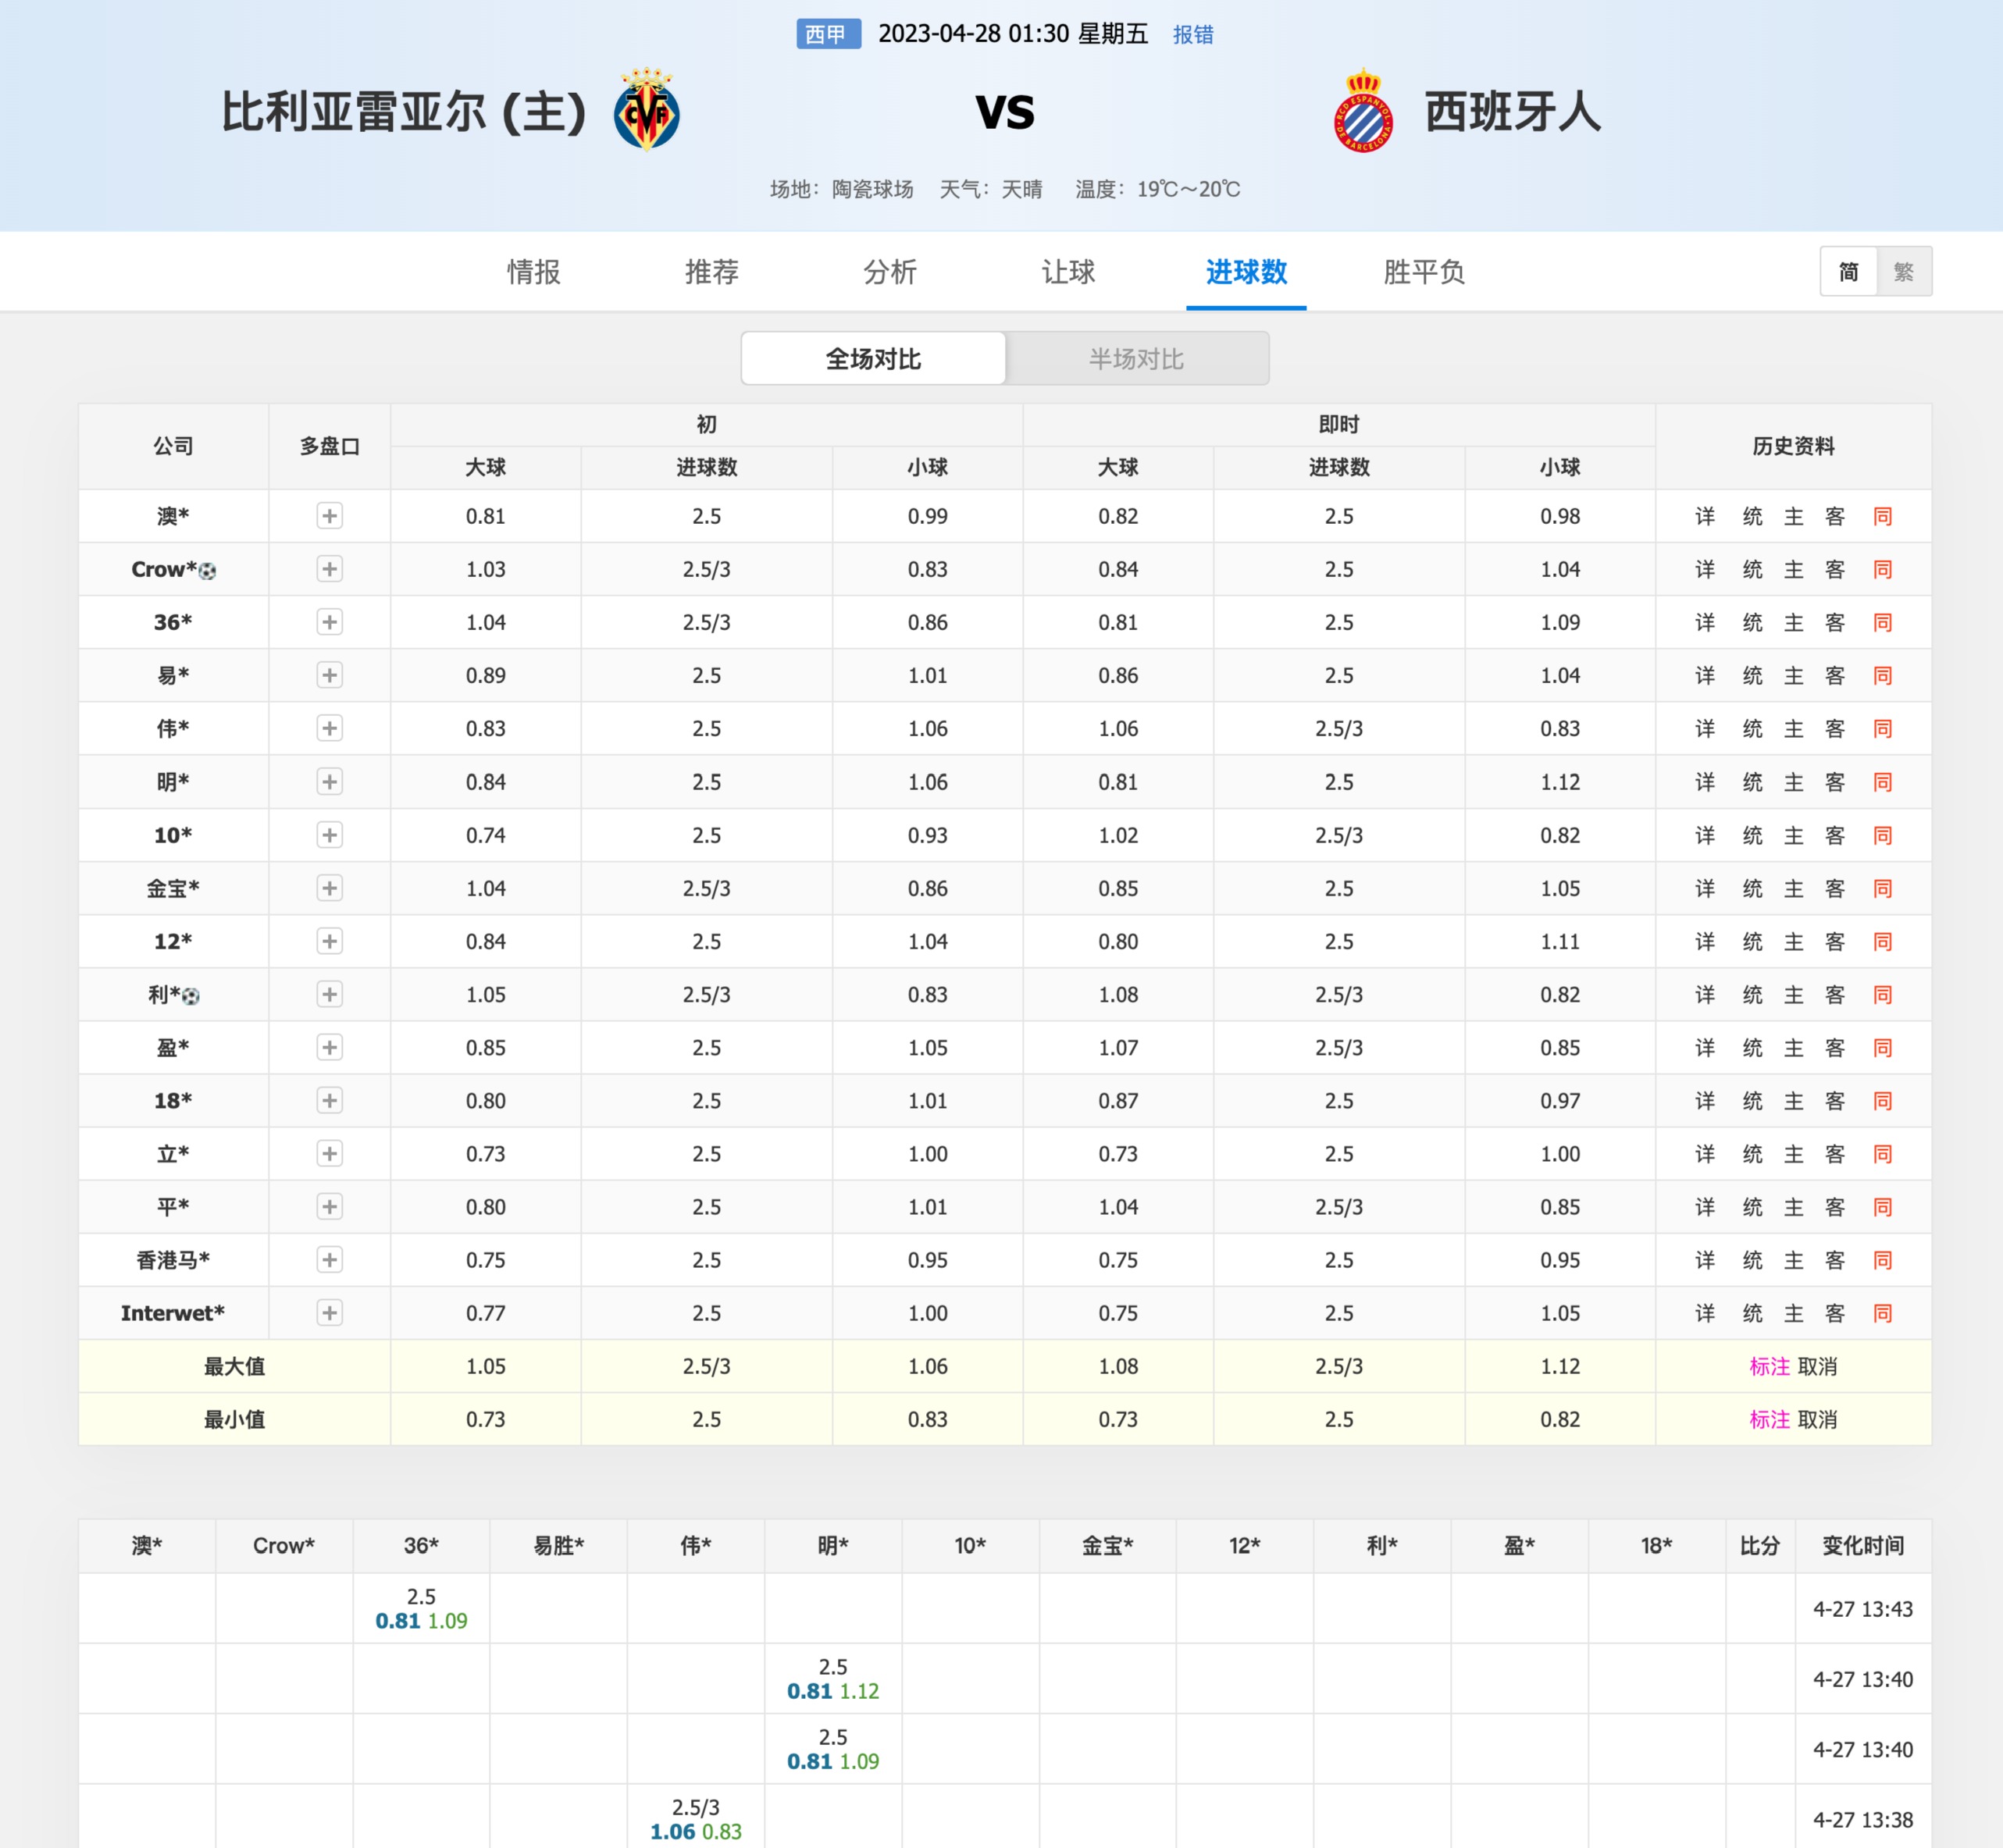Expand multi-handicap plus for 平* row
This screenshot has width=2003, height=1848.
[329, 1207]
